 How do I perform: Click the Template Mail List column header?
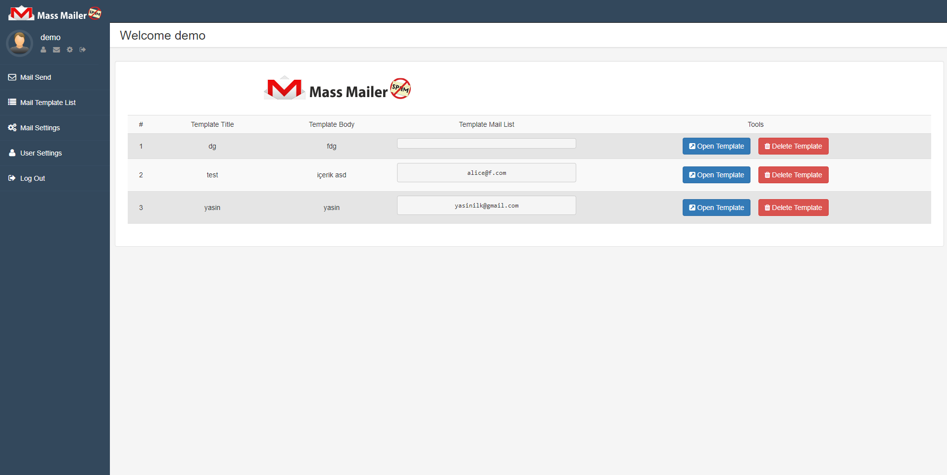pyautogui.click(x=487, y=124)
